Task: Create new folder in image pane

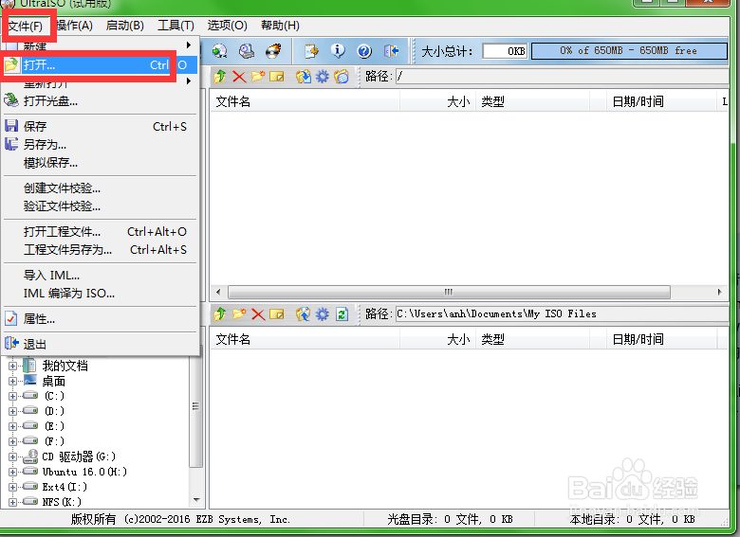Action: [x=258, y=77]
